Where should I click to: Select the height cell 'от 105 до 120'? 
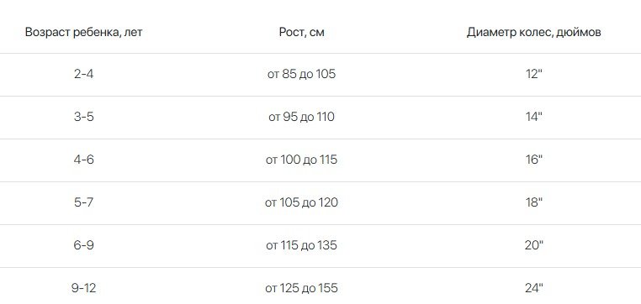pyautogui.click(x=302, y=202)
